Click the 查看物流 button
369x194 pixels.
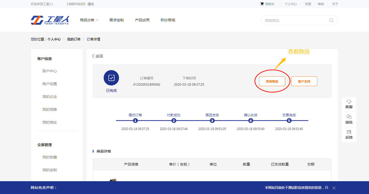272,81
